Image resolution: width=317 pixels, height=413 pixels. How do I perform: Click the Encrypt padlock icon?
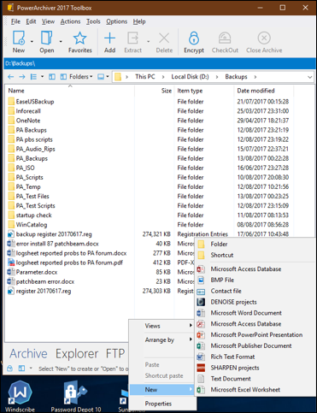coord(194,38)
